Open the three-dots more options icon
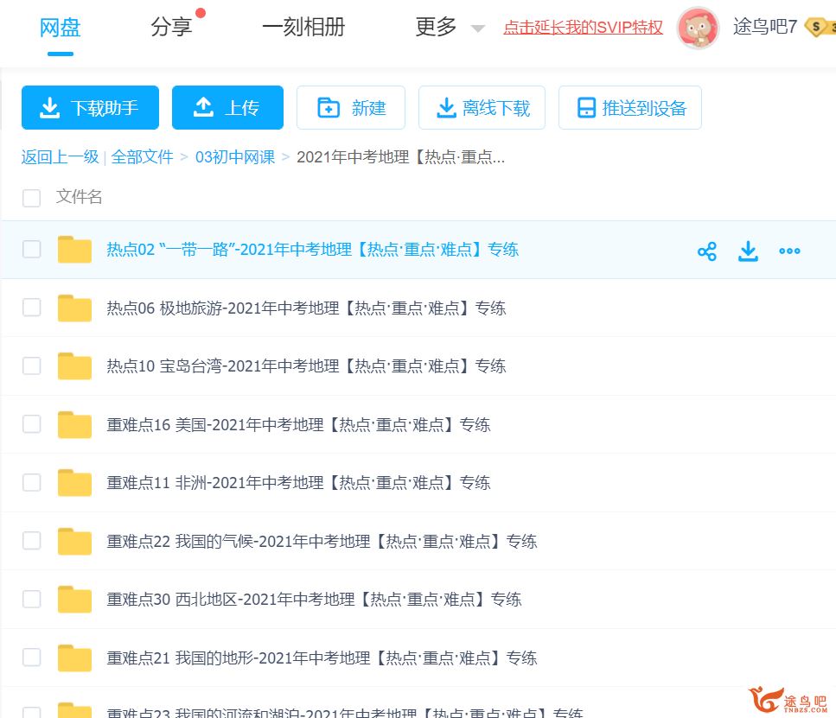836x718 pixels. pyautogui.click(x=789, y=251)
